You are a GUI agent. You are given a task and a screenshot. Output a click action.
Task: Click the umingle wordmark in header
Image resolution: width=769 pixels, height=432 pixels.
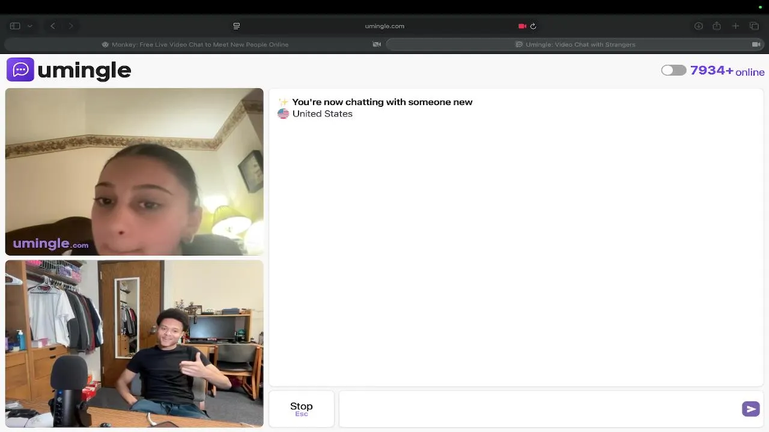84,71
